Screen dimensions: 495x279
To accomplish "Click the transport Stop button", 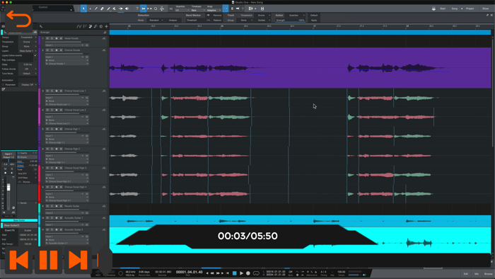I will (x=235, y=273).
